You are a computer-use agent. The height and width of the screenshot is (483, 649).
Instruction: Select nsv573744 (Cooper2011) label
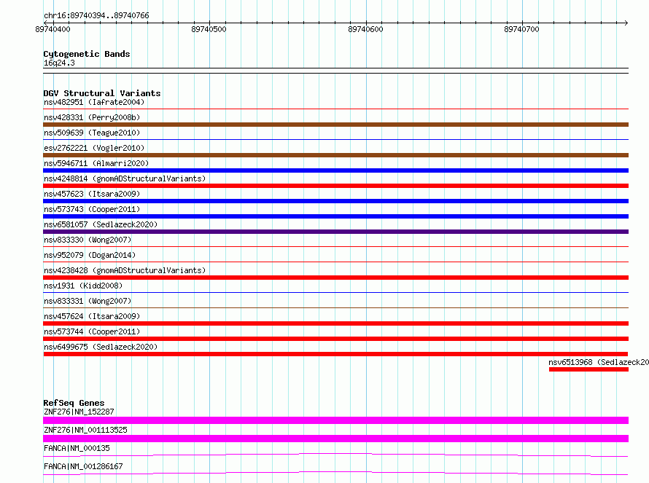[x=92, y=331]
